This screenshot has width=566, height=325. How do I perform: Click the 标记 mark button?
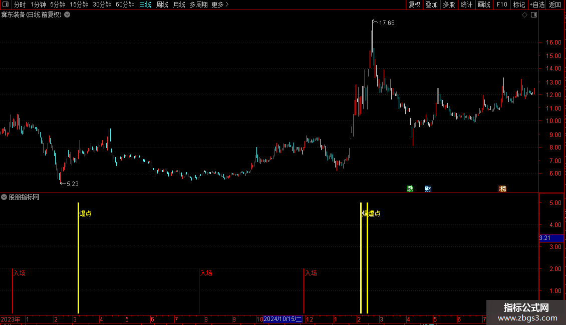click(519, 4)
